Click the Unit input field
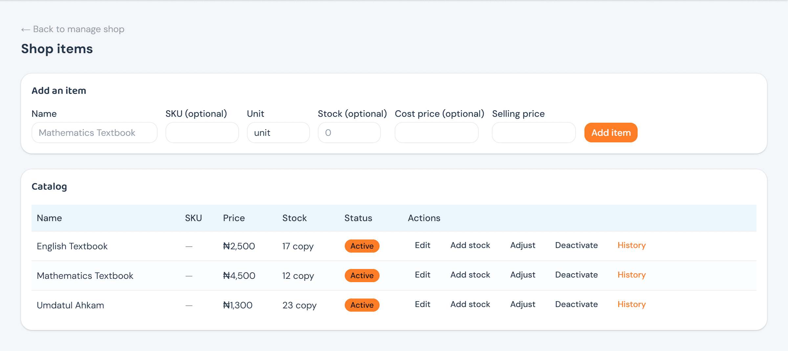788x351 pixels. 278,133
